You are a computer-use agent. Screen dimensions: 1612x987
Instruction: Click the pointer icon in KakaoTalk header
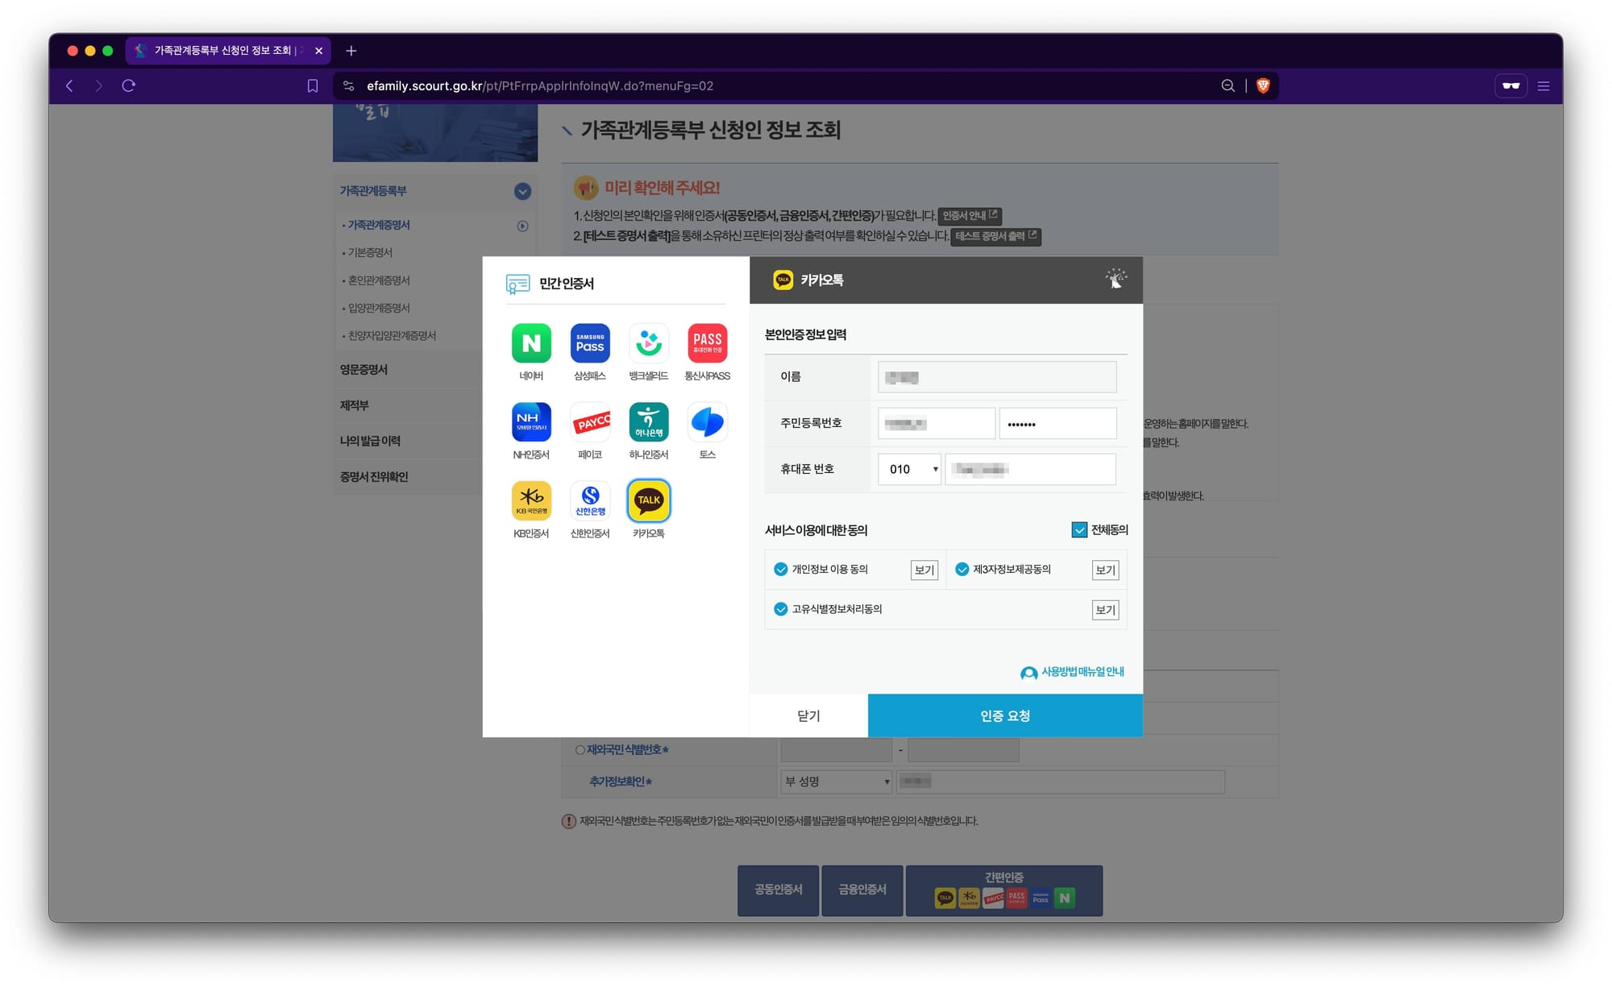(1116, 279)
